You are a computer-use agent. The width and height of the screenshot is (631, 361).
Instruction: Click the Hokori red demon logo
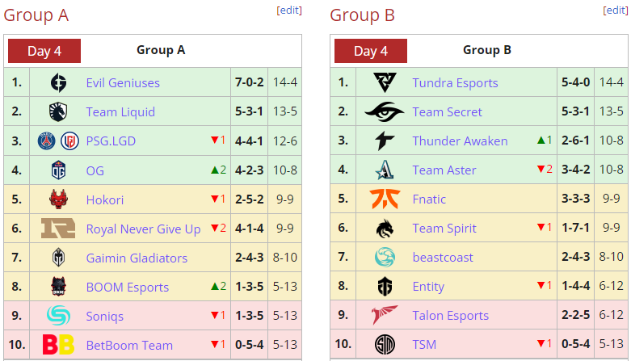pos(58,199)
